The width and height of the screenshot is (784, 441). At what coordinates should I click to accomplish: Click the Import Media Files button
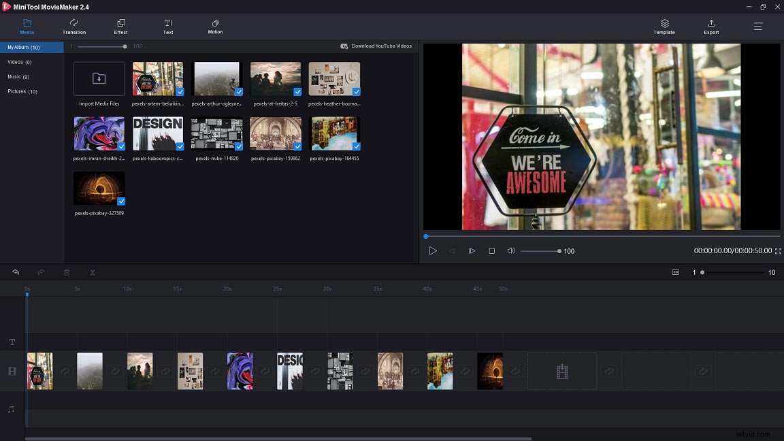[x=99, y=78]
